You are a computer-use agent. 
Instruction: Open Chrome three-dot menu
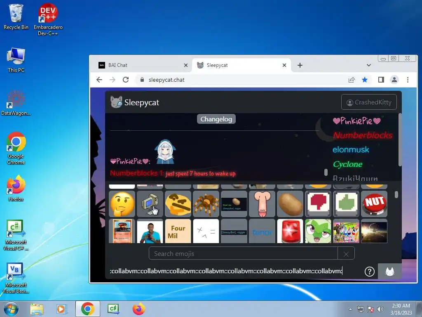pyautogui.click(x=408, y=80)
